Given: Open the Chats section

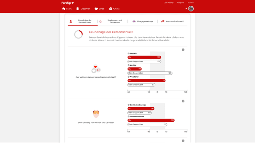Looking at the screenshot, I should [114, 8].
